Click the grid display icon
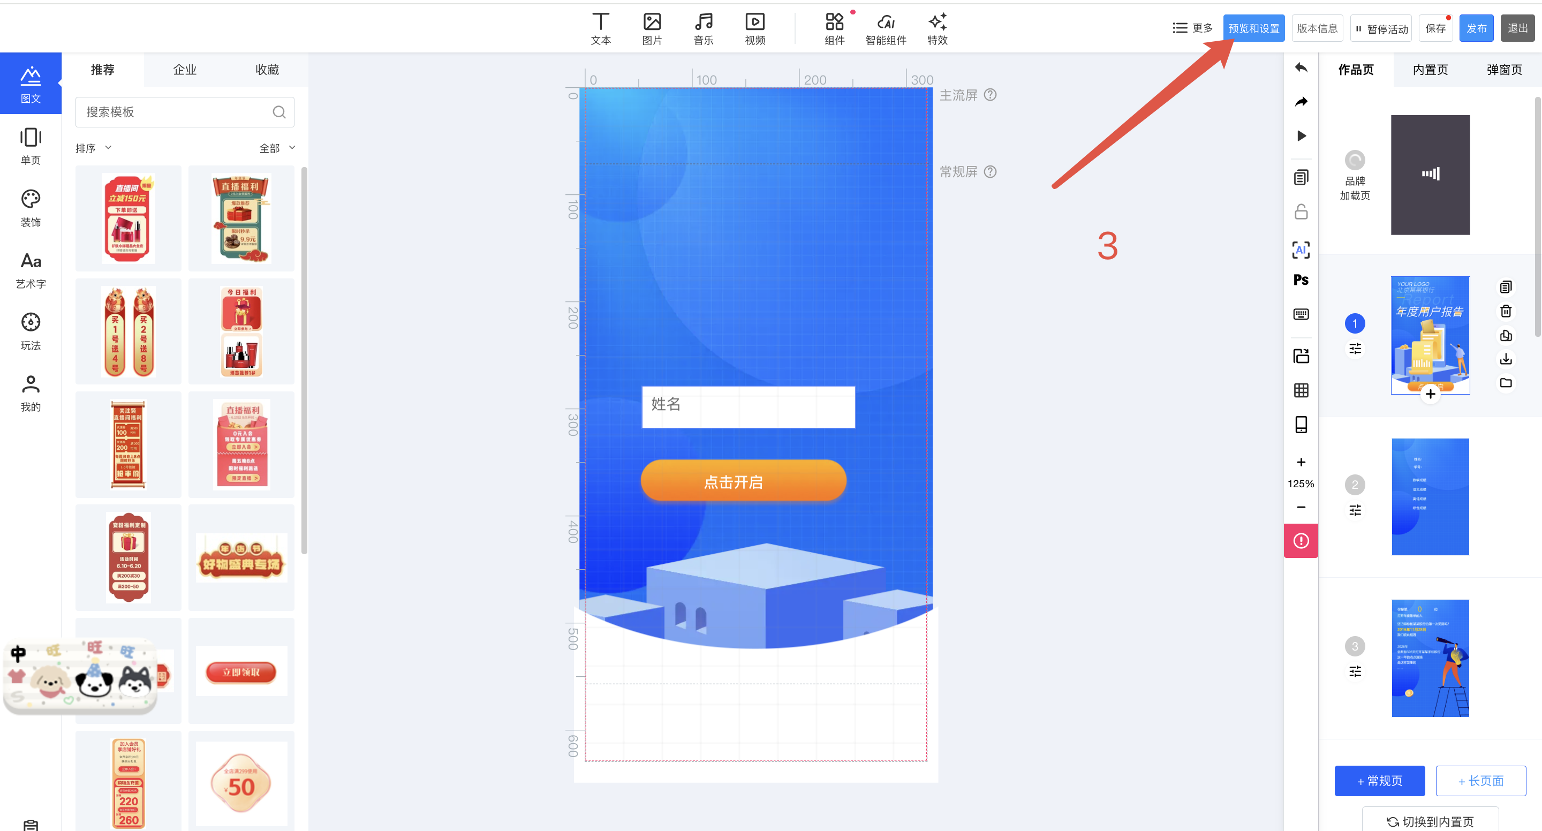The width and height of the screenshot is (1542, 831). 1301,390
